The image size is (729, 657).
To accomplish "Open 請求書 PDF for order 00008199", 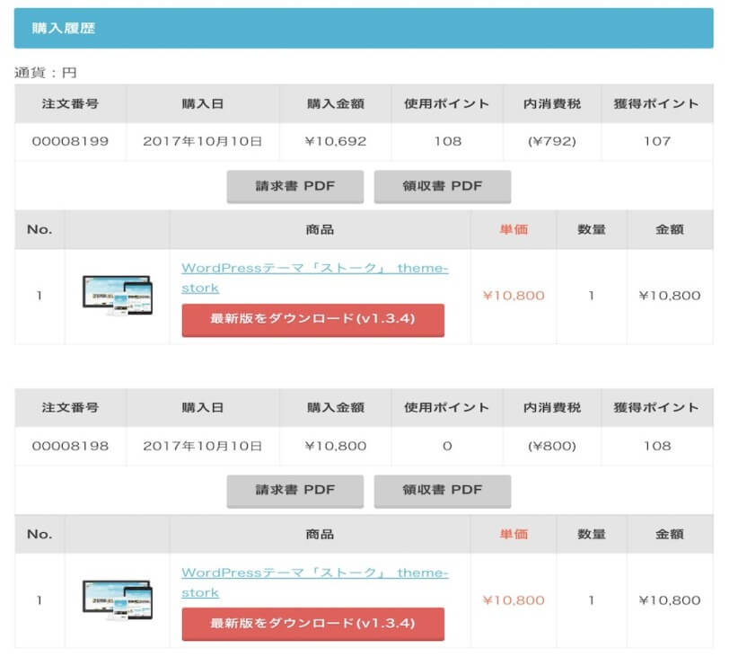I will [294, 186].
